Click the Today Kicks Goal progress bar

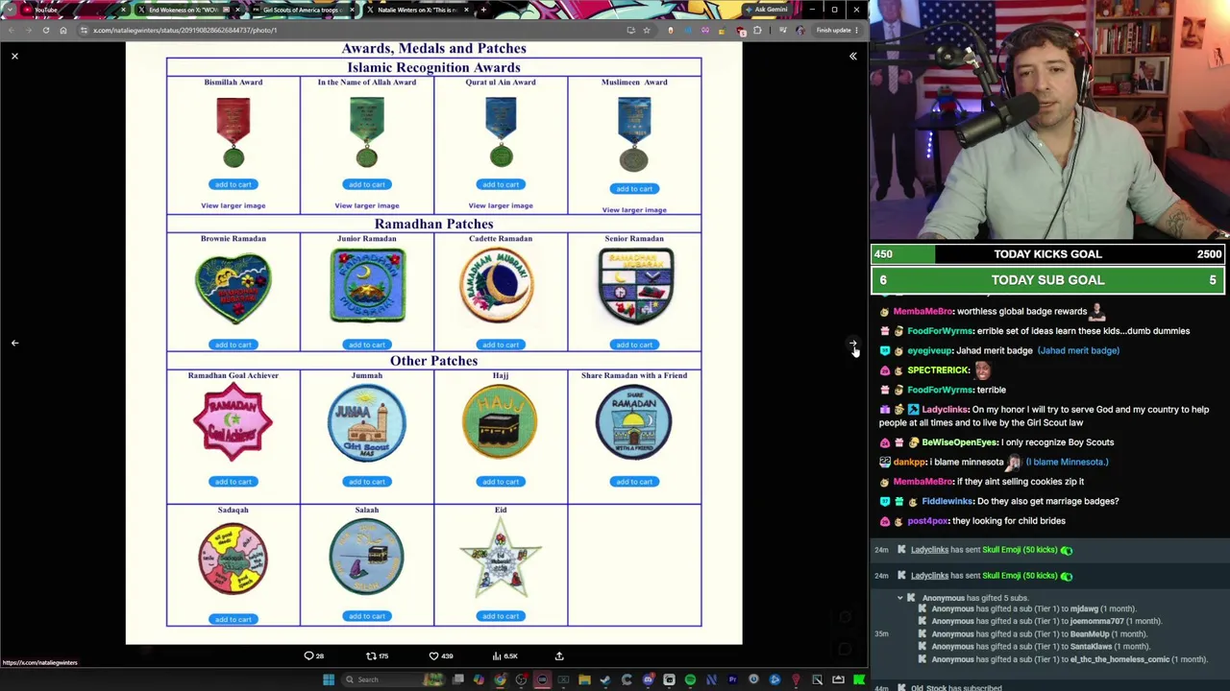(x=1047, y=254)
